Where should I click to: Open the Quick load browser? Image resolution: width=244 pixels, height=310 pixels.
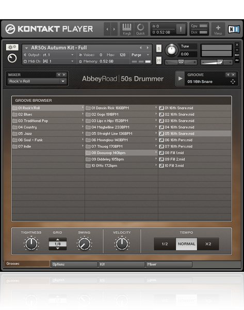click(140, 29)
